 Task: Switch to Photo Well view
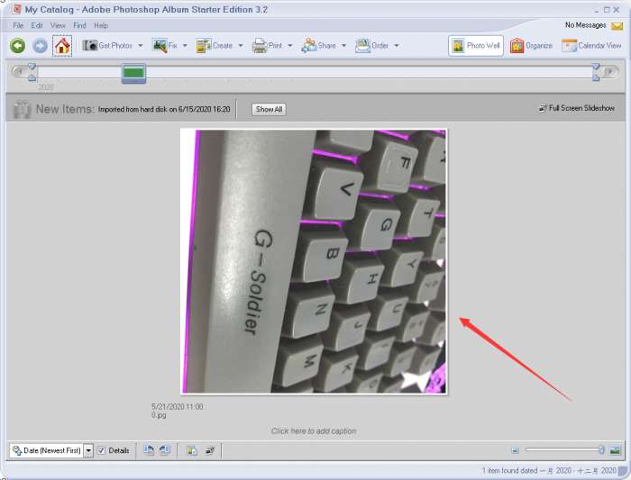pyautogui.click(x=476, y=45)
